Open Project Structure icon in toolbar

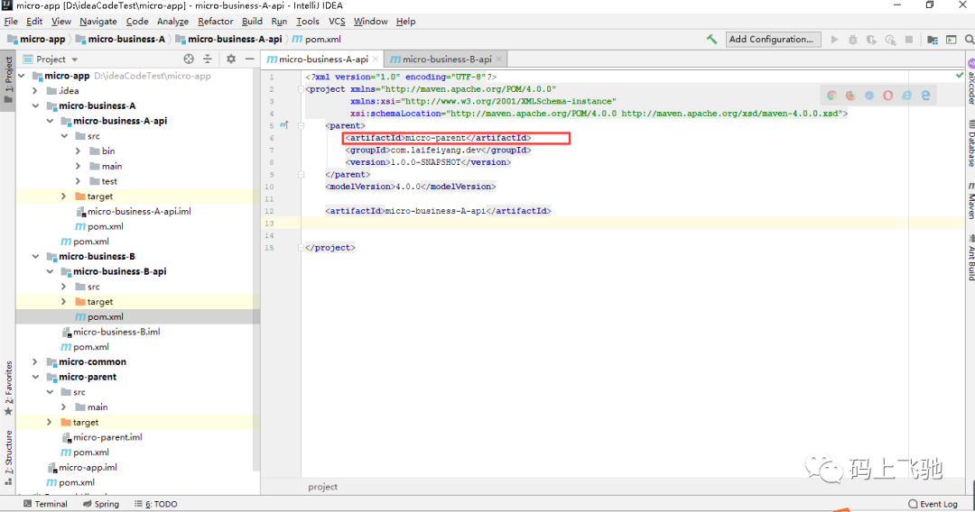(x=932, y=39)
